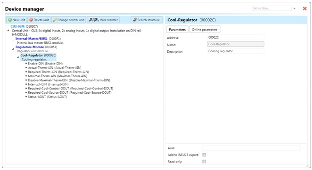Select the Parameters tab
This screenshot has width=312, height=170.
[x=177, y=29]
